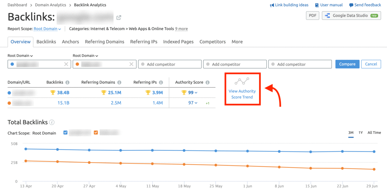Click info icon next to Referring Domains

coord(119,82)
